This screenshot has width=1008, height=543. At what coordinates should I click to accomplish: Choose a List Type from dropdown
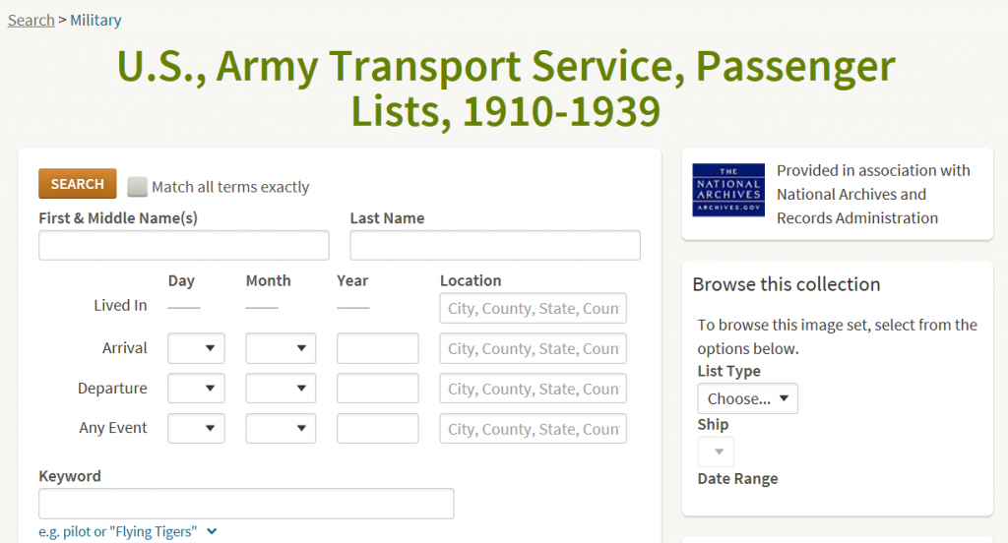coord(748,398)
